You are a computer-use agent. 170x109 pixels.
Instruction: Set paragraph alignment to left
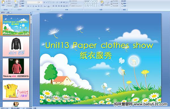point(54,6)
